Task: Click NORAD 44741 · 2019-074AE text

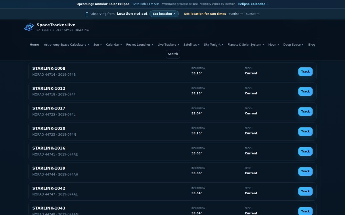Action: coord(55,154)
